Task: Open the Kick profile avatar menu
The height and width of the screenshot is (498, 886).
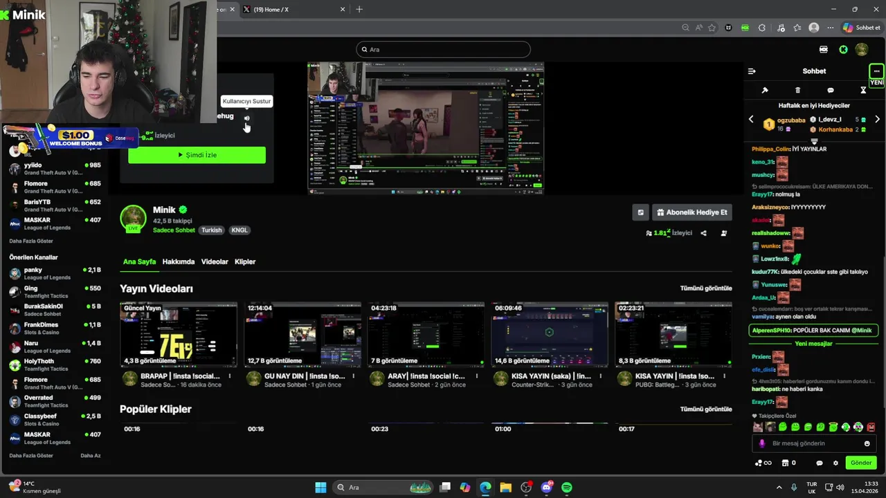Action: click(x=862, y=49)
